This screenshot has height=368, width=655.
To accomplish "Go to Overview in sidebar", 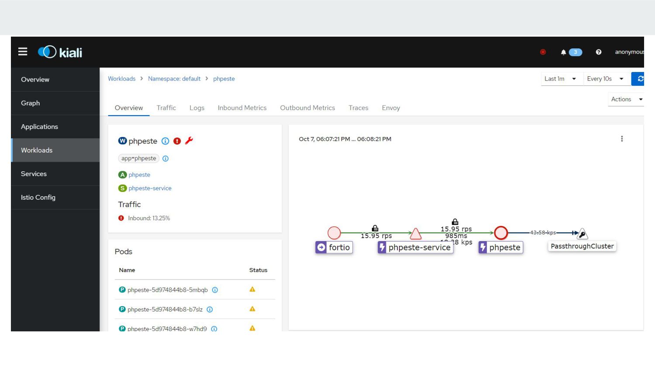I will (x=55, y=79).
